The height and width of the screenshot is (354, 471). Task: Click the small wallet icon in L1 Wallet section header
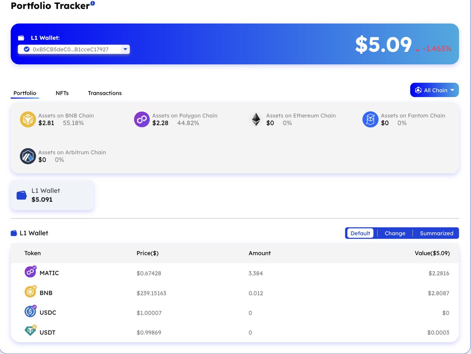(14, 233)
